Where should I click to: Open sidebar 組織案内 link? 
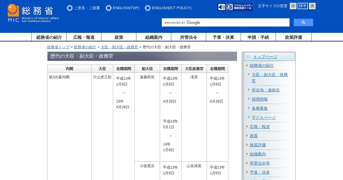(258, 154)
